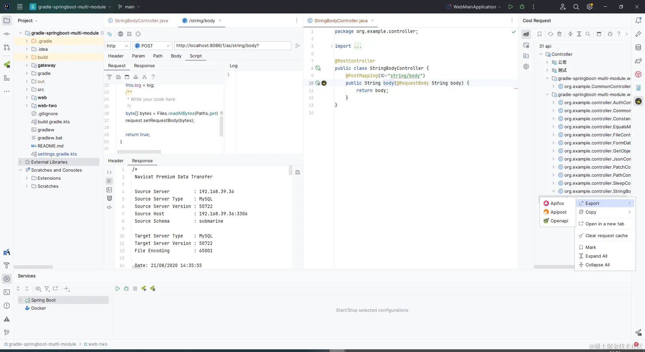The height and width of the screenshot is (352, 645).
Task: Click the save icon beside the cURL icon
Action: (x=129, y=34)
